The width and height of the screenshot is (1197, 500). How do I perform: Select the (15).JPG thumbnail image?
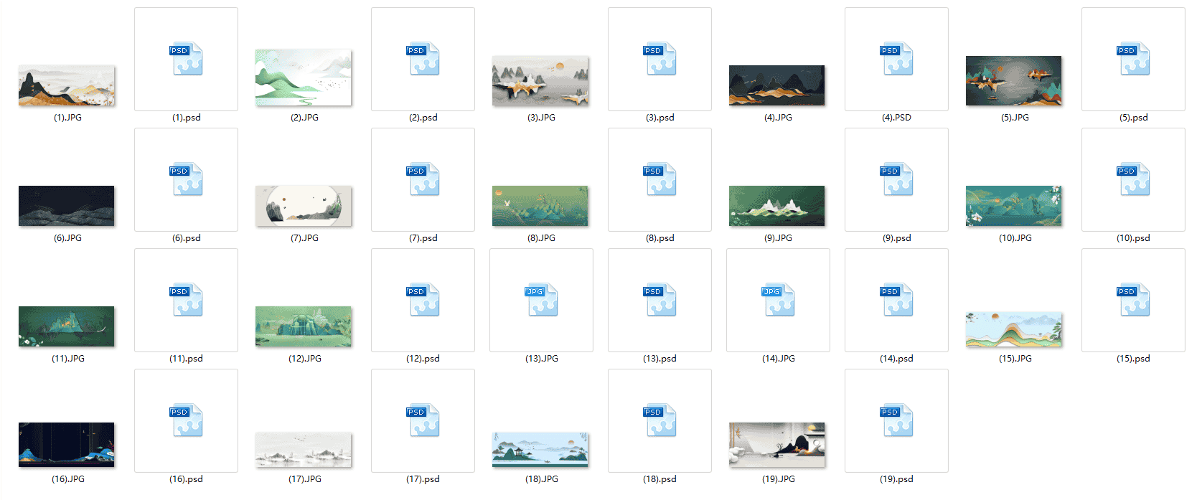pos(1014,329)
